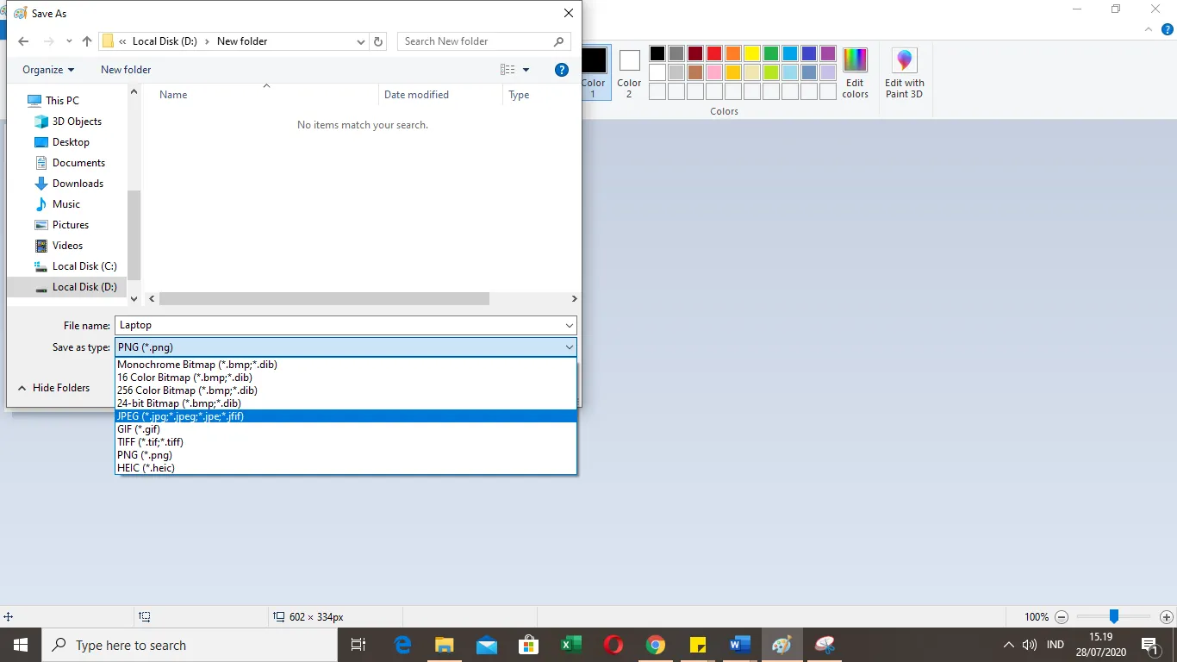1177x662 pixels.
Task: Expand the File name dropdown arrow
Action: tap(570, 326)
